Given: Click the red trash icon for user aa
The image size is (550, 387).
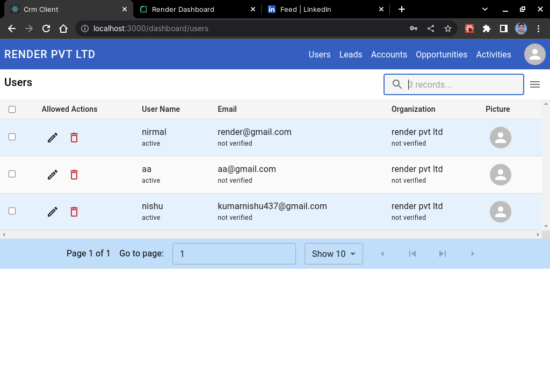Looking at the screenshot, I should coord(74,175).
